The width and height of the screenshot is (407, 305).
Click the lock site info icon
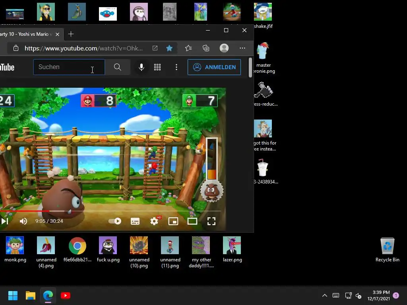(x=16, y=48)
